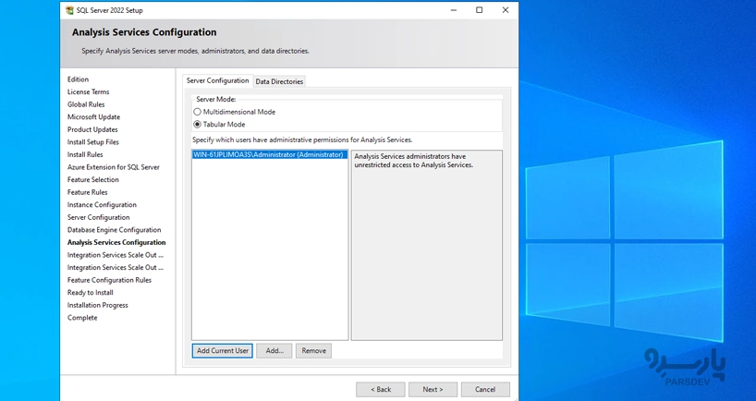Select Multidimensional Mode radio button

[197, 112]
